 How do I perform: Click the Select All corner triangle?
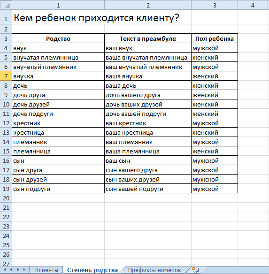(x=7, y=6)
